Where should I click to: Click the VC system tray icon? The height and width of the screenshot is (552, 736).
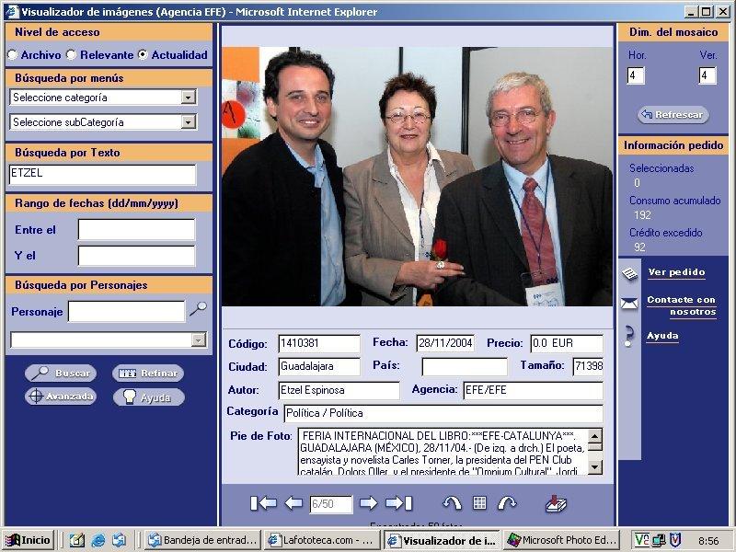(x=642, y=540)
